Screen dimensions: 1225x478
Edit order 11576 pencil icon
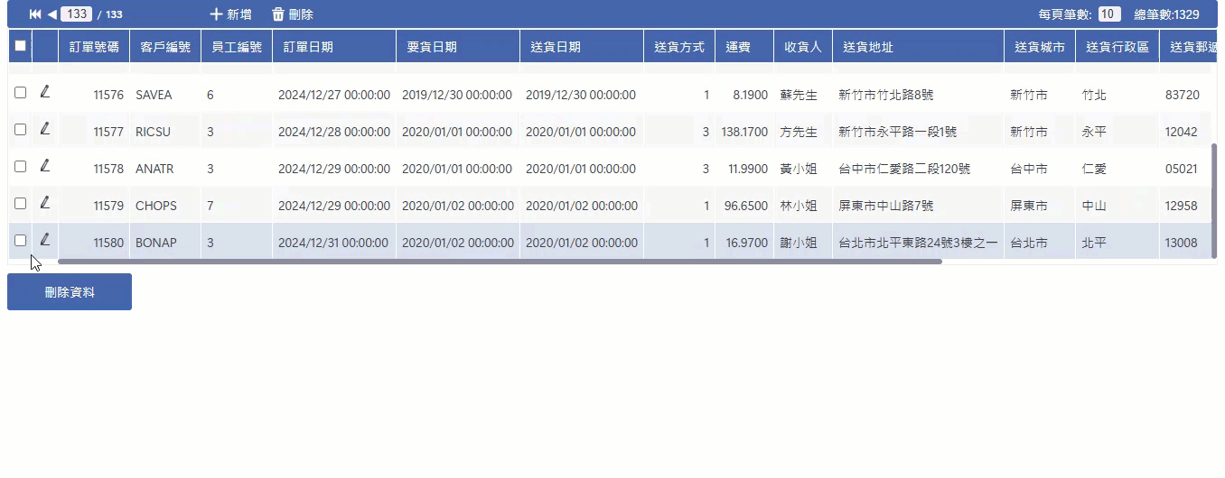click(x=45, y=92)
